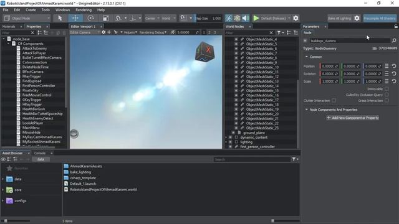
Task: Enable the Culled by Occlusion Query checkbox
Action: pyautogui.click(x=387, y=95)
